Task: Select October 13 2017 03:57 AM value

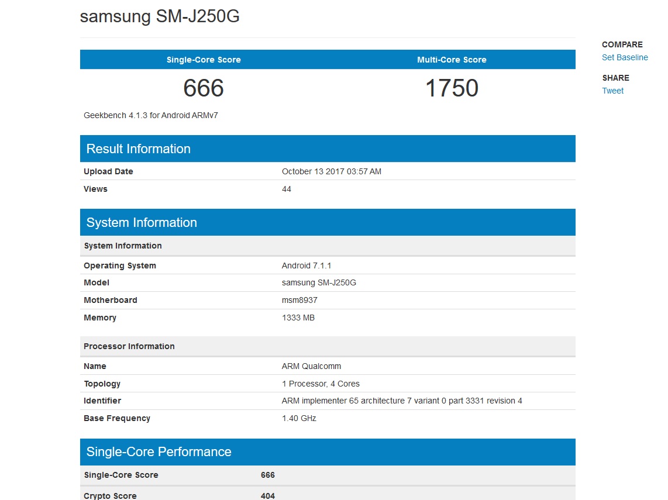Action: (332, 171)
